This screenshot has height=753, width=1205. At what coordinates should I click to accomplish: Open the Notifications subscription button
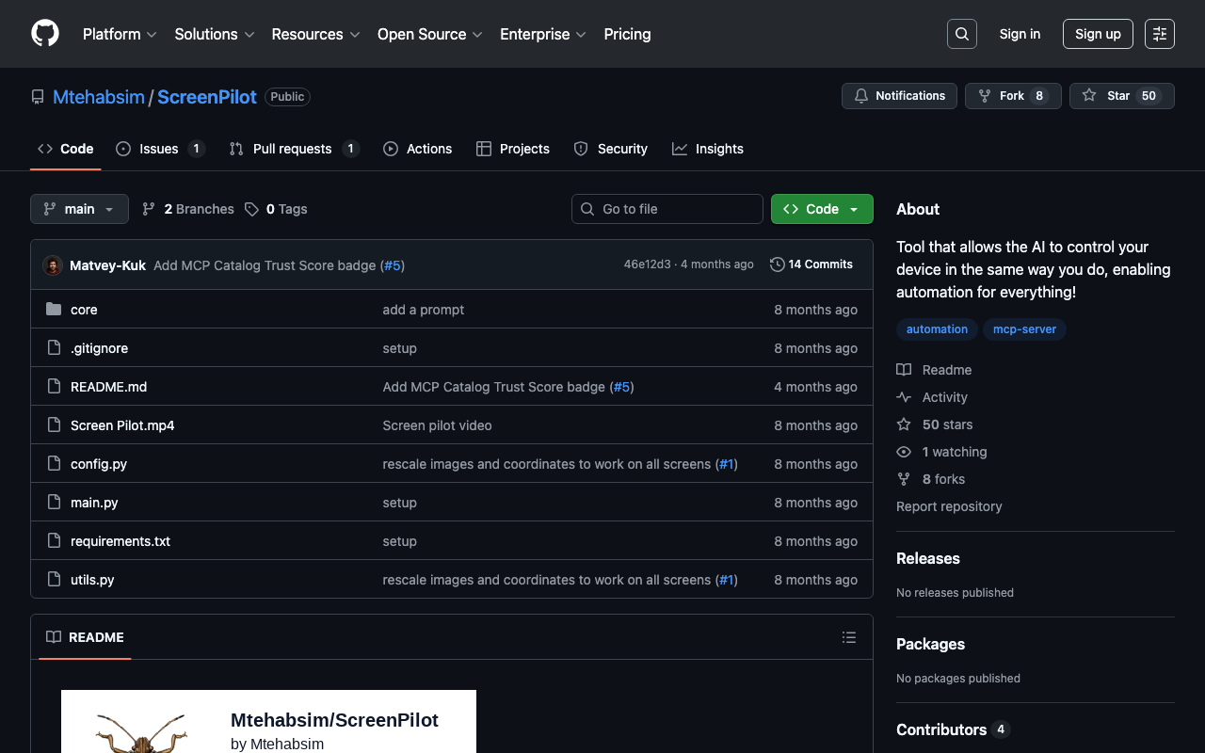tap(899, 96)
